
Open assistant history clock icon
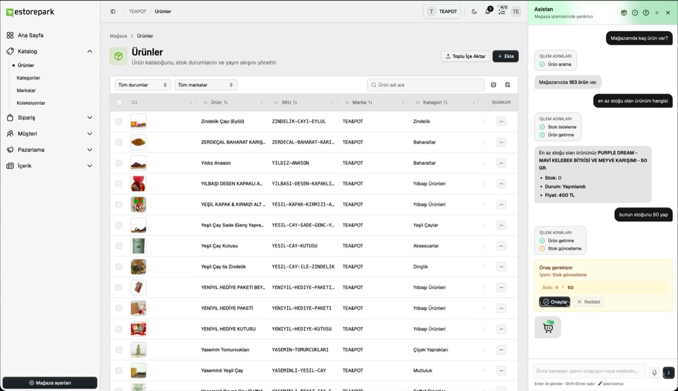[635, 13]
